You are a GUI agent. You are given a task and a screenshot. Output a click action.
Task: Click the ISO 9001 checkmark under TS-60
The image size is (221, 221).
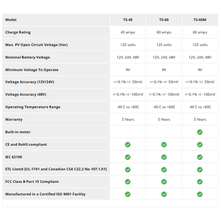[164, 194]
